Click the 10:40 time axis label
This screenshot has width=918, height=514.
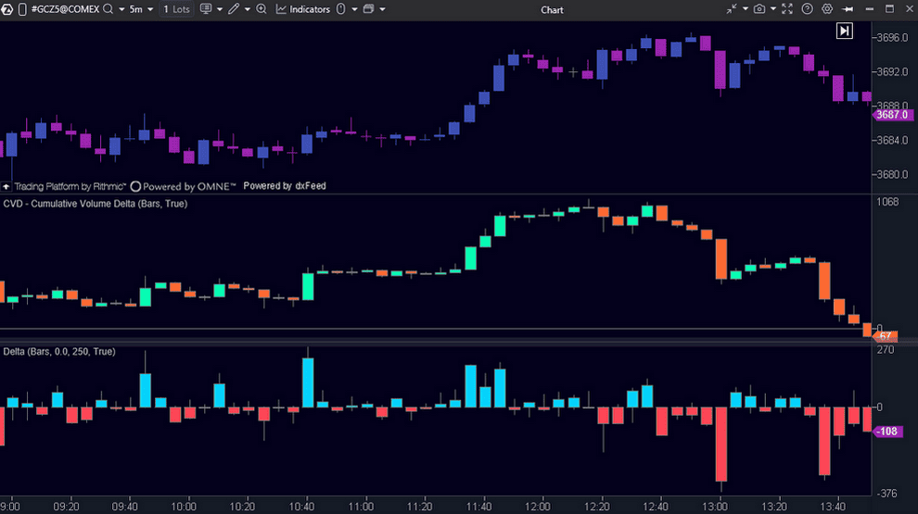[302, 507]
